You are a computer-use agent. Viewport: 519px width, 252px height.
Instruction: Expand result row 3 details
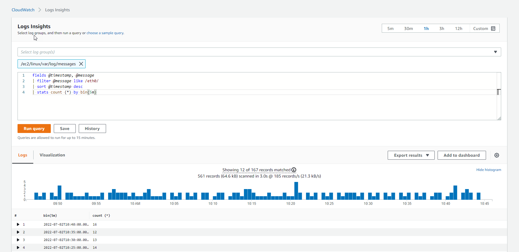point(18,240)
